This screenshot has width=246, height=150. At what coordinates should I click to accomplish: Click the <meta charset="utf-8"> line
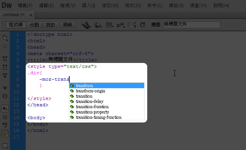[61, 54]
